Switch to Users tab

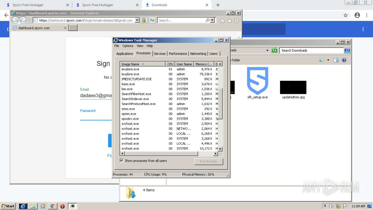click(214, 54)
